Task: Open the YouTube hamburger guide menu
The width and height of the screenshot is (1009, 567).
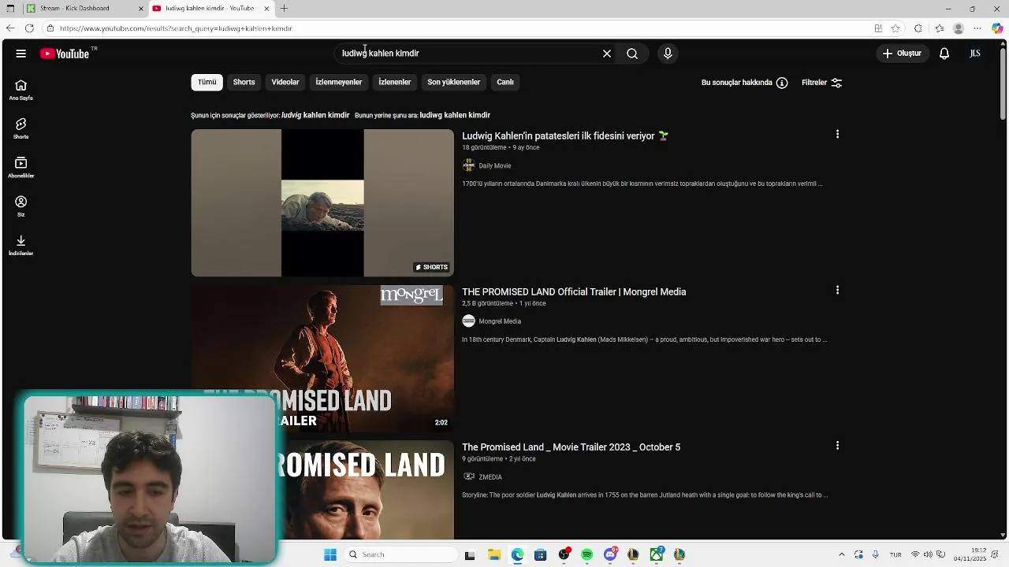Action: pos(20,54)
